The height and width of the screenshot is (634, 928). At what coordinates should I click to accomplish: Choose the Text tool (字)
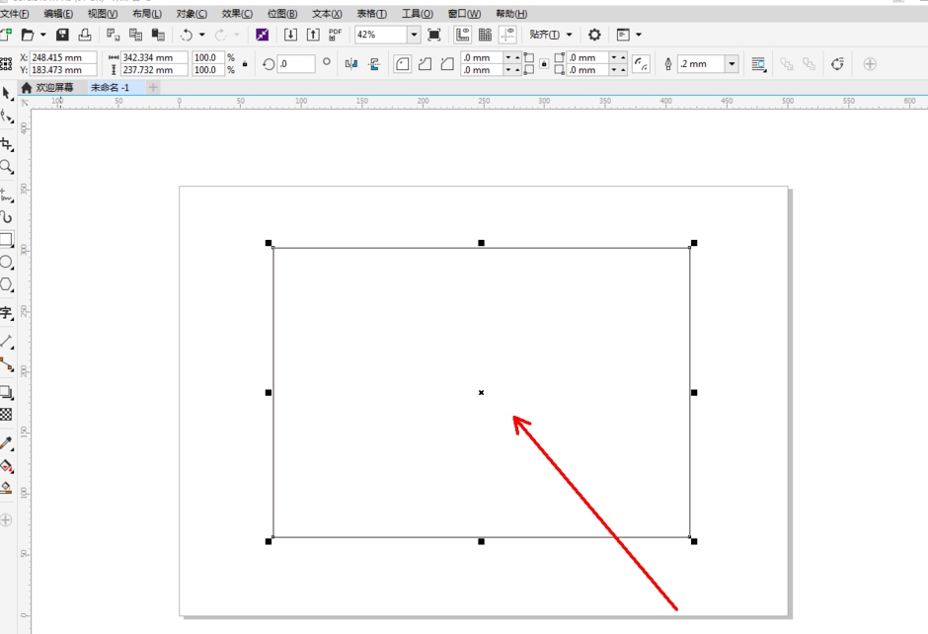6,313
